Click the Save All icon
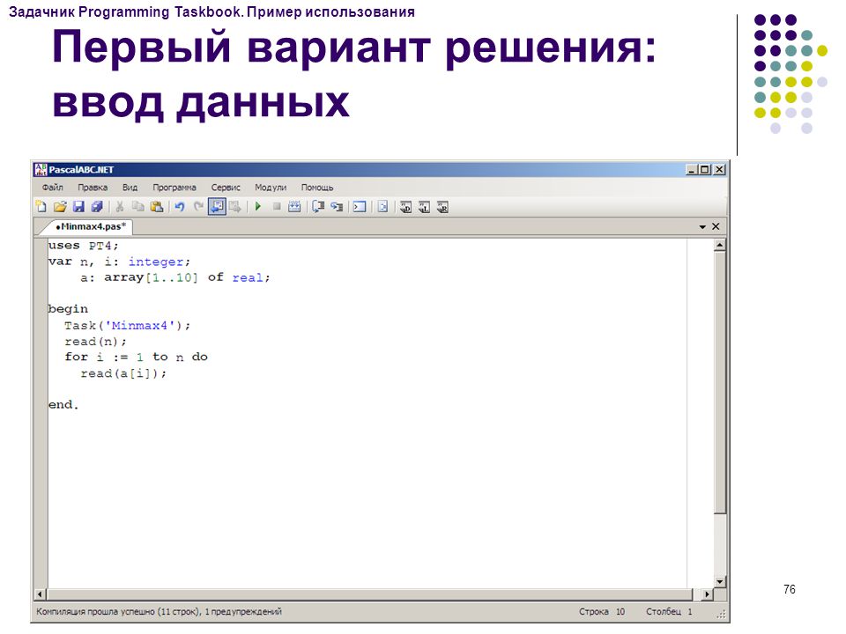 coord(97,207)
